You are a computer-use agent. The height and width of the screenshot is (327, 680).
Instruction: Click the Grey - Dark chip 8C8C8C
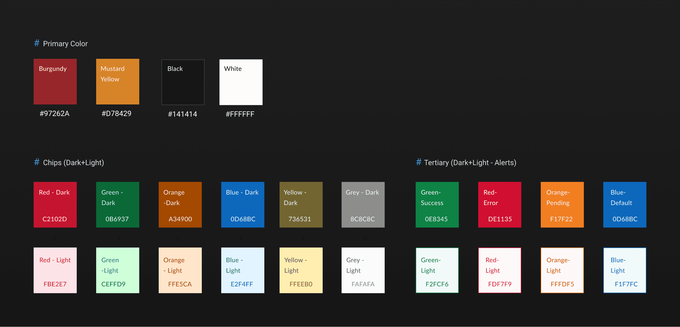[363, 204]
